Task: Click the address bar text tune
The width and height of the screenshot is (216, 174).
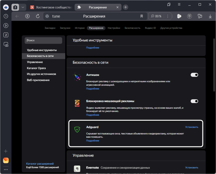Action: [x=56, y=16]
